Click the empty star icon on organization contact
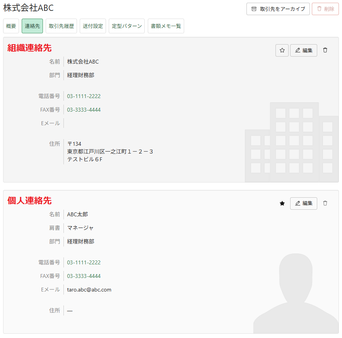342x338 pixels. pyautogui.click(x=282, y=50)
